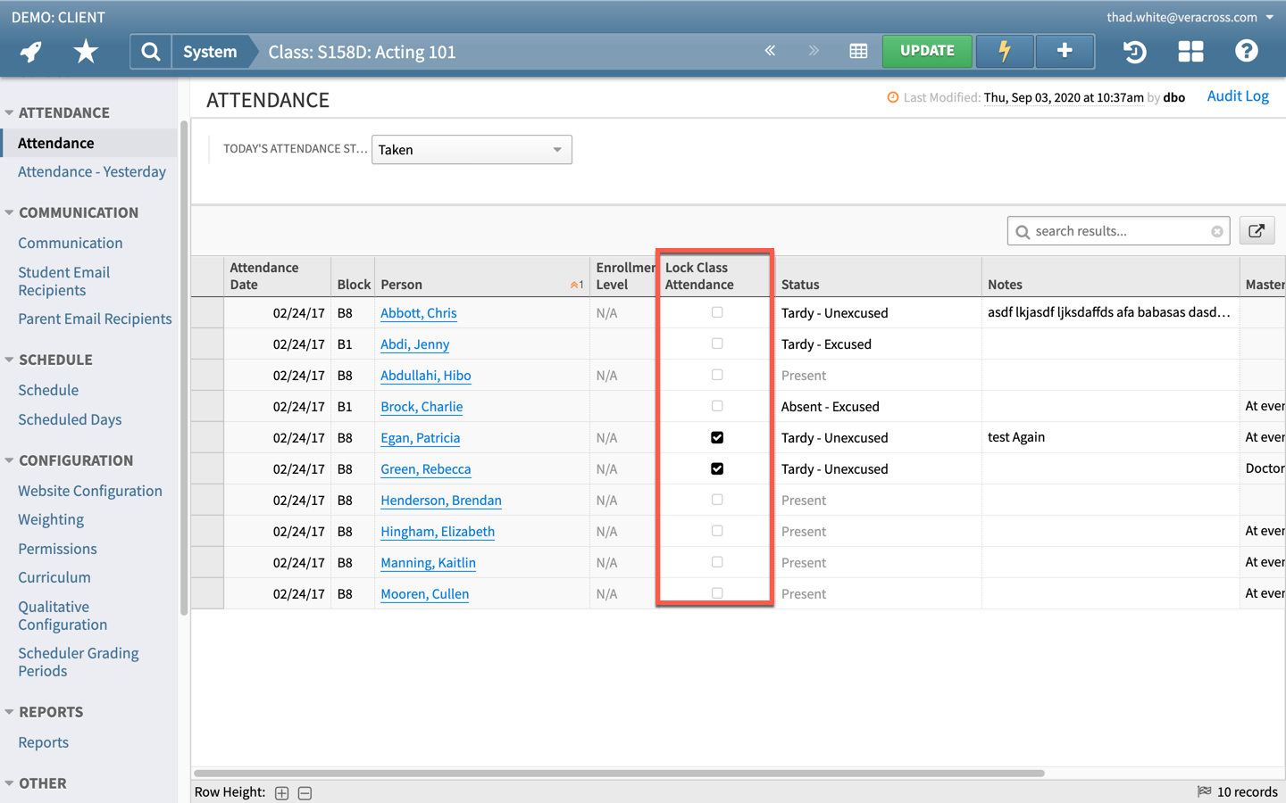Open quick actions via the lightning bolt icon
This screenshot has width=1286, height=803.
(1004, 51)
